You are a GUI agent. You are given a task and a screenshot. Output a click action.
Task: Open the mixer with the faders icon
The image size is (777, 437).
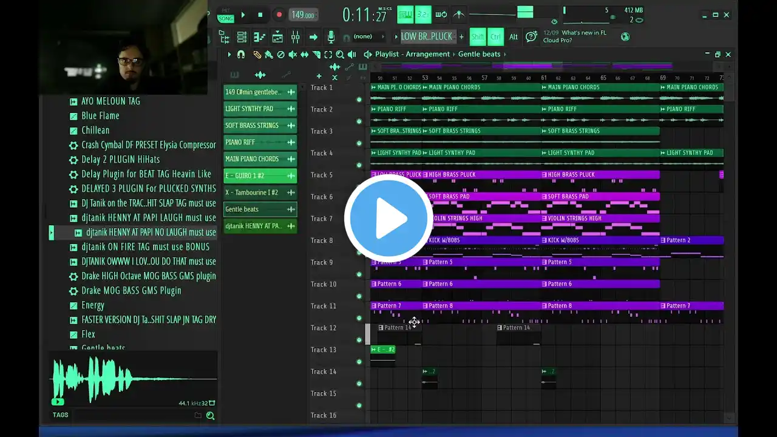click(295, 37)
